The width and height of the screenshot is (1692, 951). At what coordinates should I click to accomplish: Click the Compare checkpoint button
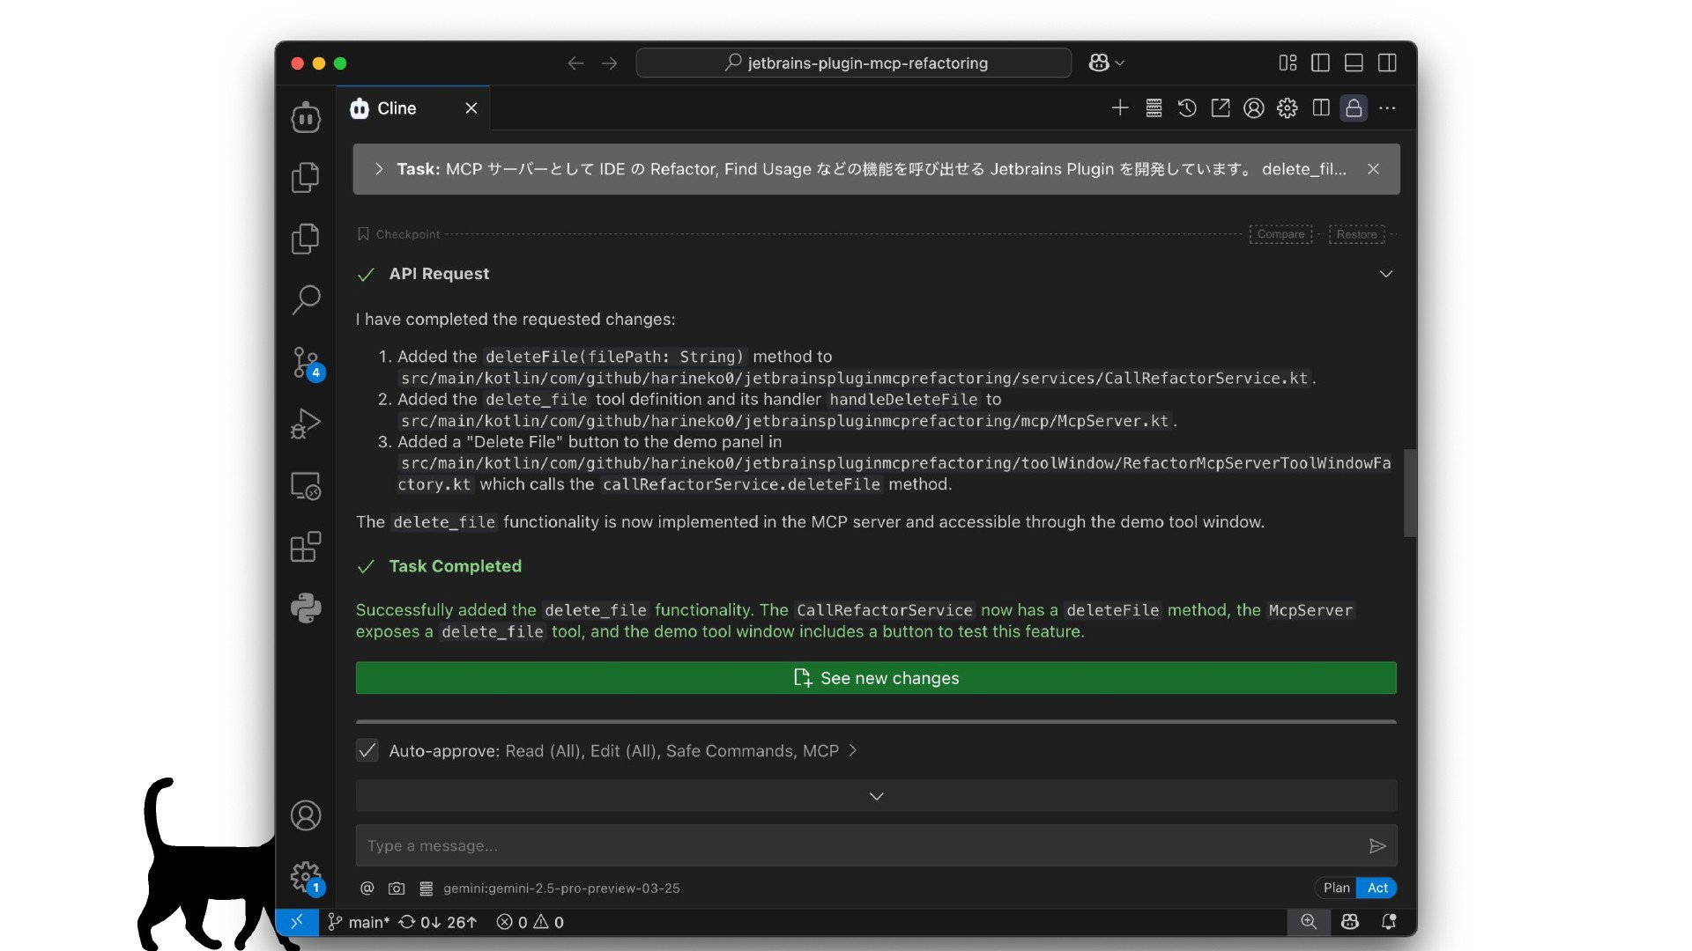click(x=1280, y=234)
